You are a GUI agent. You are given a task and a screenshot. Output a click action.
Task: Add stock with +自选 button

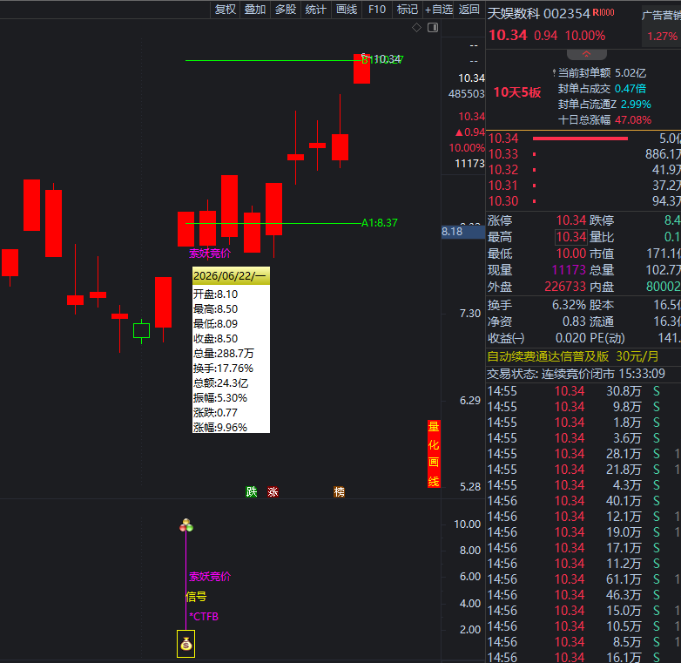[439, 9]
